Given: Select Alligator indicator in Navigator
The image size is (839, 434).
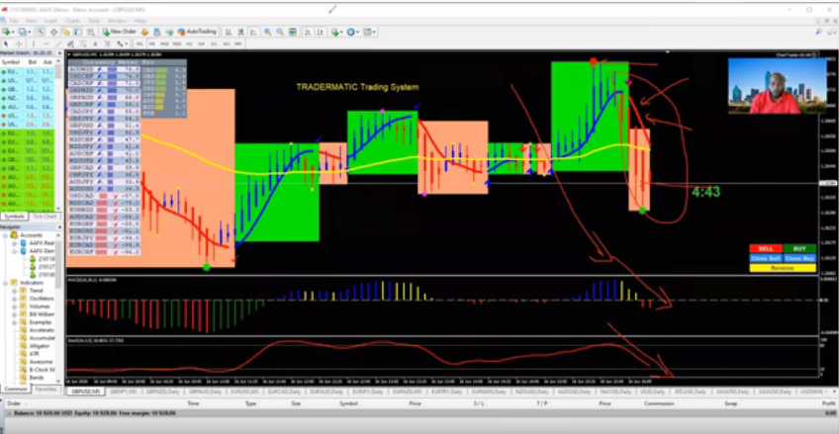Looking at the screenshot, I should pos(40,346).
